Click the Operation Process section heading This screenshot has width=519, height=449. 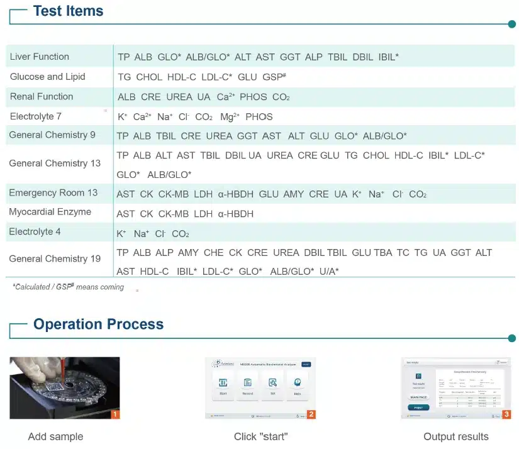[x=98, y=324]
